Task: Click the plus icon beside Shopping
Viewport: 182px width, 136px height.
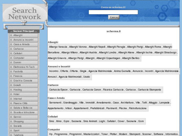Action: (x=11, y=122)
